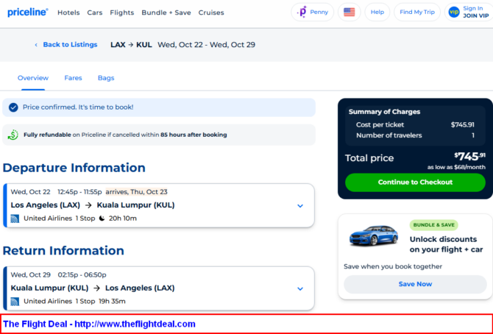The image size is (493, 334).
Task: Click the price confirmed checkmark icon
Action: (x=13, y=107)
